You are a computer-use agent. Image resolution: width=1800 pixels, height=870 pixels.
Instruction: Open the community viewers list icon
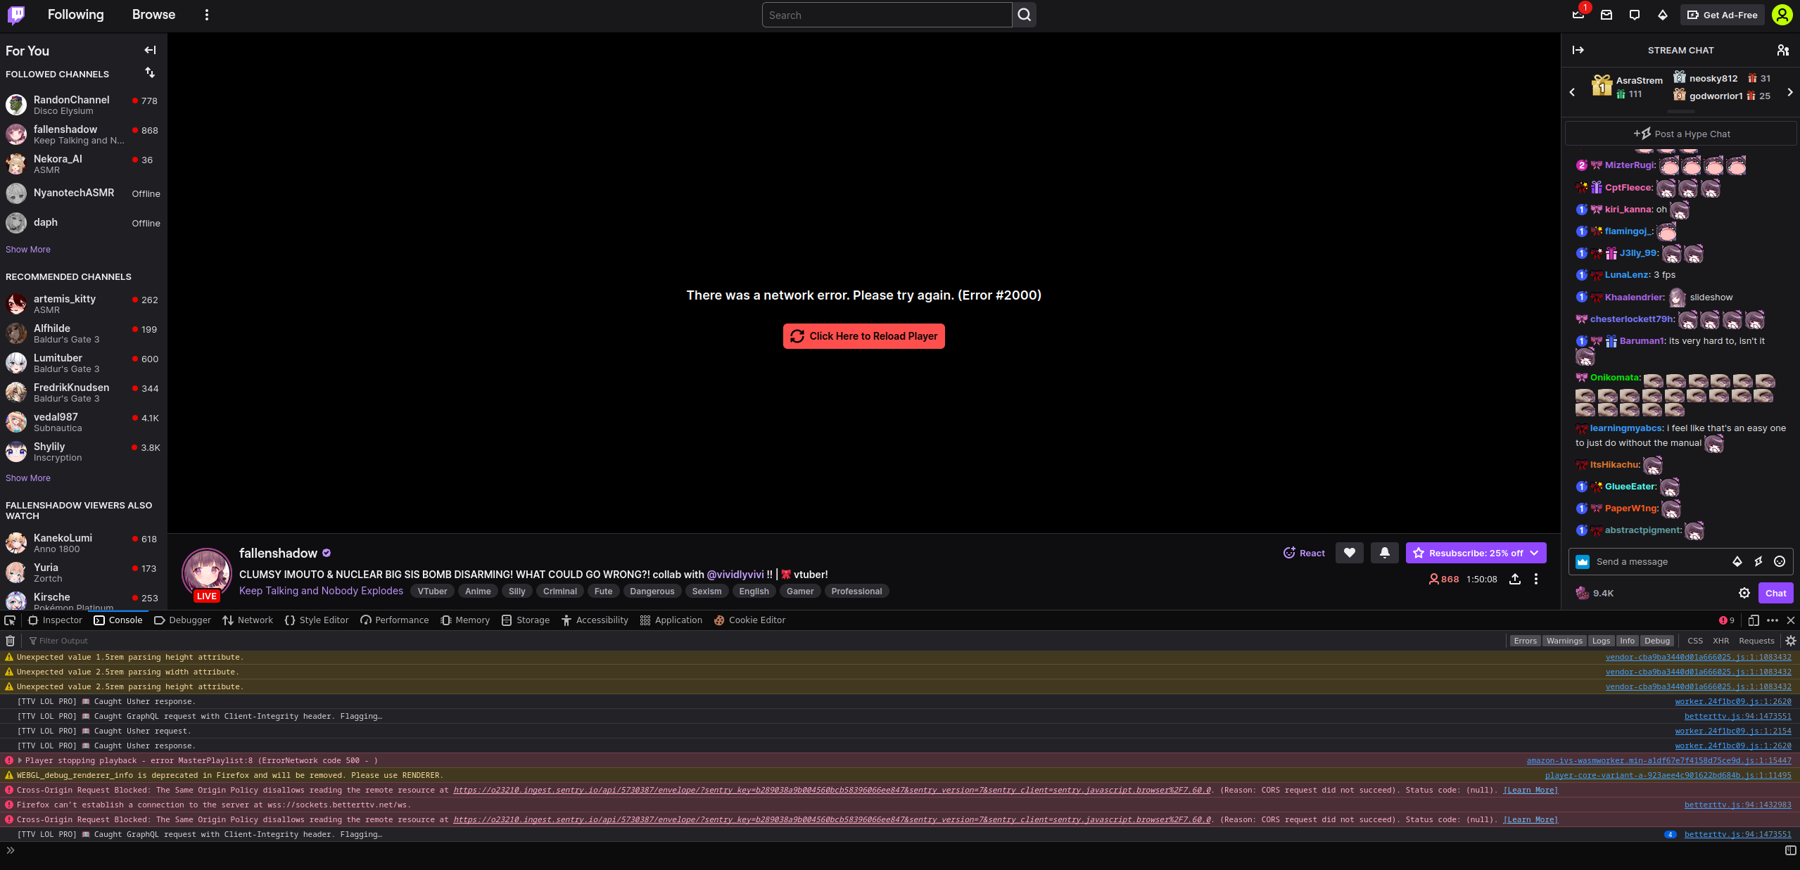point(1782,50)
